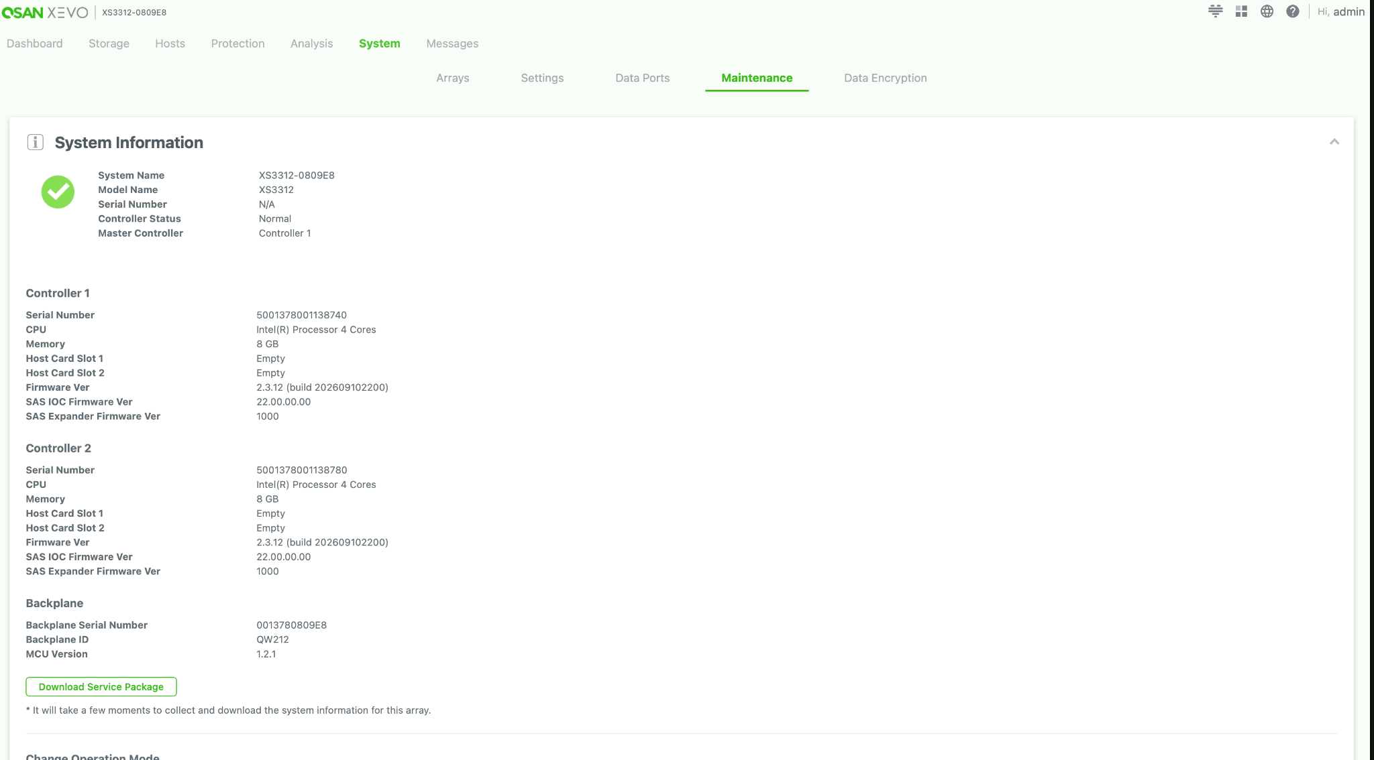Image resolution: width=1374 pixels, height=760 pixels.
Task: Switch to the Arrays tab
Action: [x=452, y=78]
